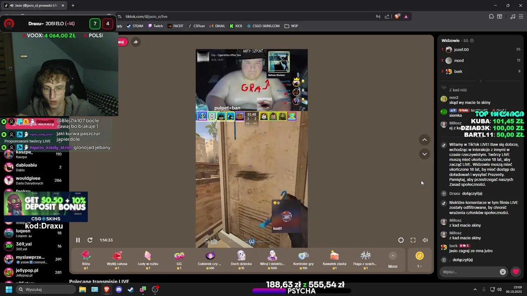Open viewer jozef.00 profile
Screen dimensions: 527x296
pos(481,49)
